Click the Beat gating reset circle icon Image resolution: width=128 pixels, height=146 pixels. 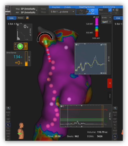(x=117, y=10)
